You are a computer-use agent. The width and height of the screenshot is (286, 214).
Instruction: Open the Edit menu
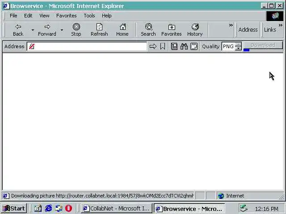28,16
